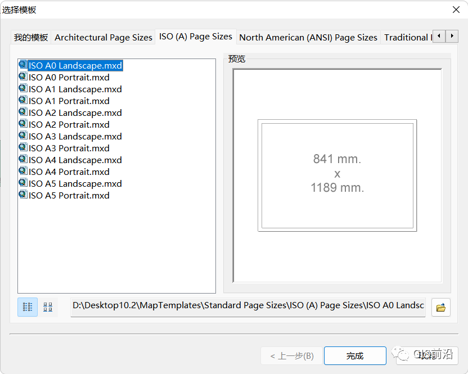Click the map icon of ISO A2 Landscape.mxd
The width and height of the screenshot is (468, 374).
pyautogui.click(x=23, y=111)
